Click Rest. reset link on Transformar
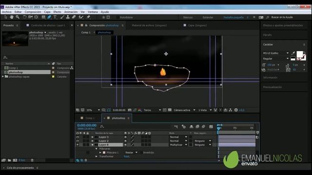The height and width of the screenshot is (175, 312). point(127,157)
